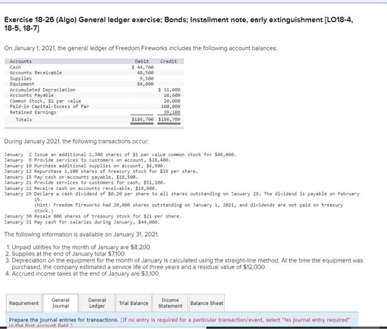Click the January 30 treasury stock resale line
This screenshot has width=387, height=329.
[93, 216]
